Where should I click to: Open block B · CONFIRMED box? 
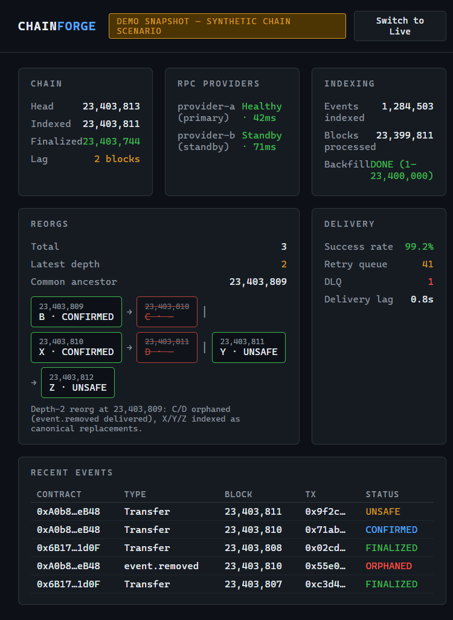pyautogui.click(x=76, y=312)
